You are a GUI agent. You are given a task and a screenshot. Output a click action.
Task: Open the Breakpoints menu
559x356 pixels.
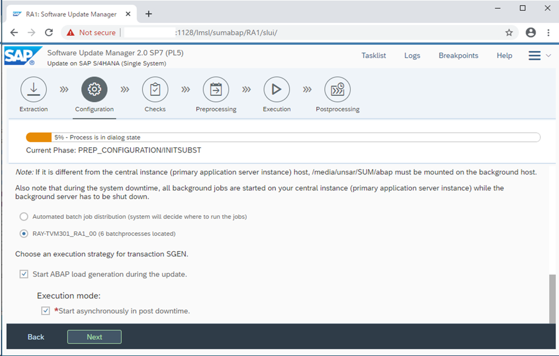458,56
